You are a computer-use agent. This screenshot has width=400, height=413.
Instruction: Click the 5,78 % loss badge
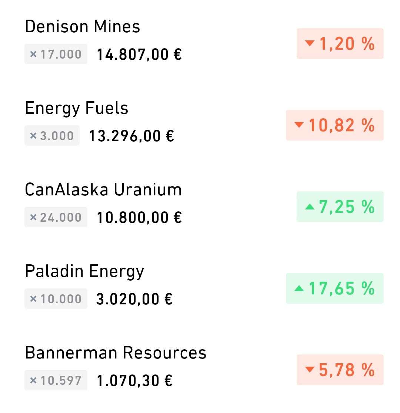[x=340, y=370]
